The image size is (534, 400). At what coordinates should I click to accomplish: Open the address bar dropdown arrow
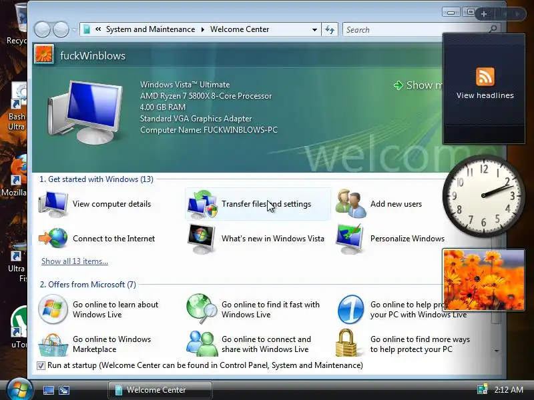point(314,29)
